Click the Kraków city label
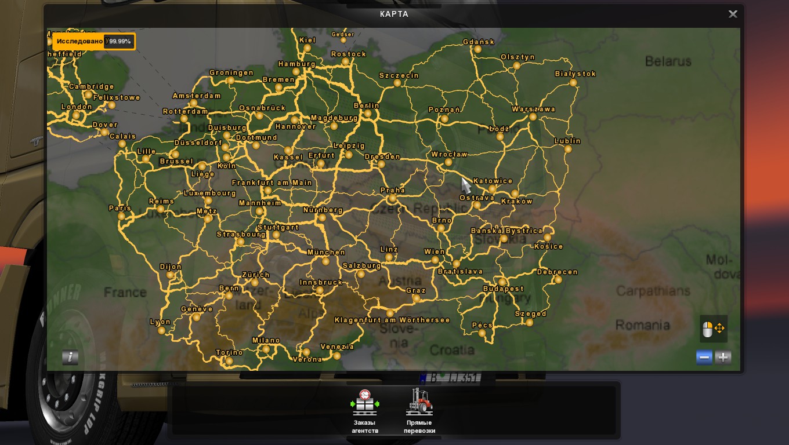Viewport: 789px width, 445px height. click(x=517, y=202)
